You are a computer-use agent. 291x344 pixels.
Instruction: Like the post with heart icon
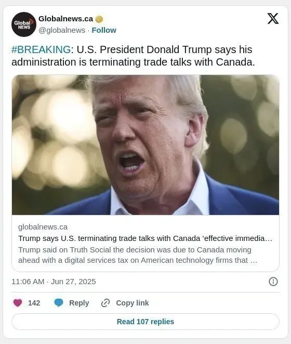(18, 303)
